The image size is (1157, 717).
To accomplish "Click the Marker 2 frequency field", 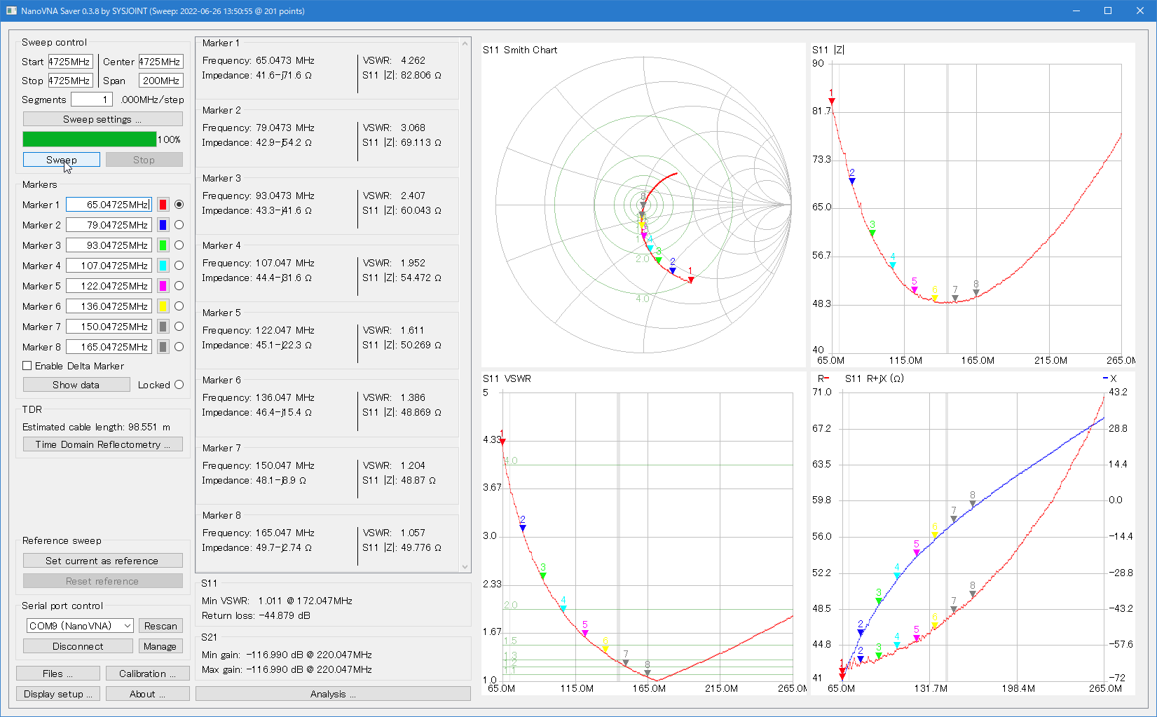I will [x=109, y=225].
